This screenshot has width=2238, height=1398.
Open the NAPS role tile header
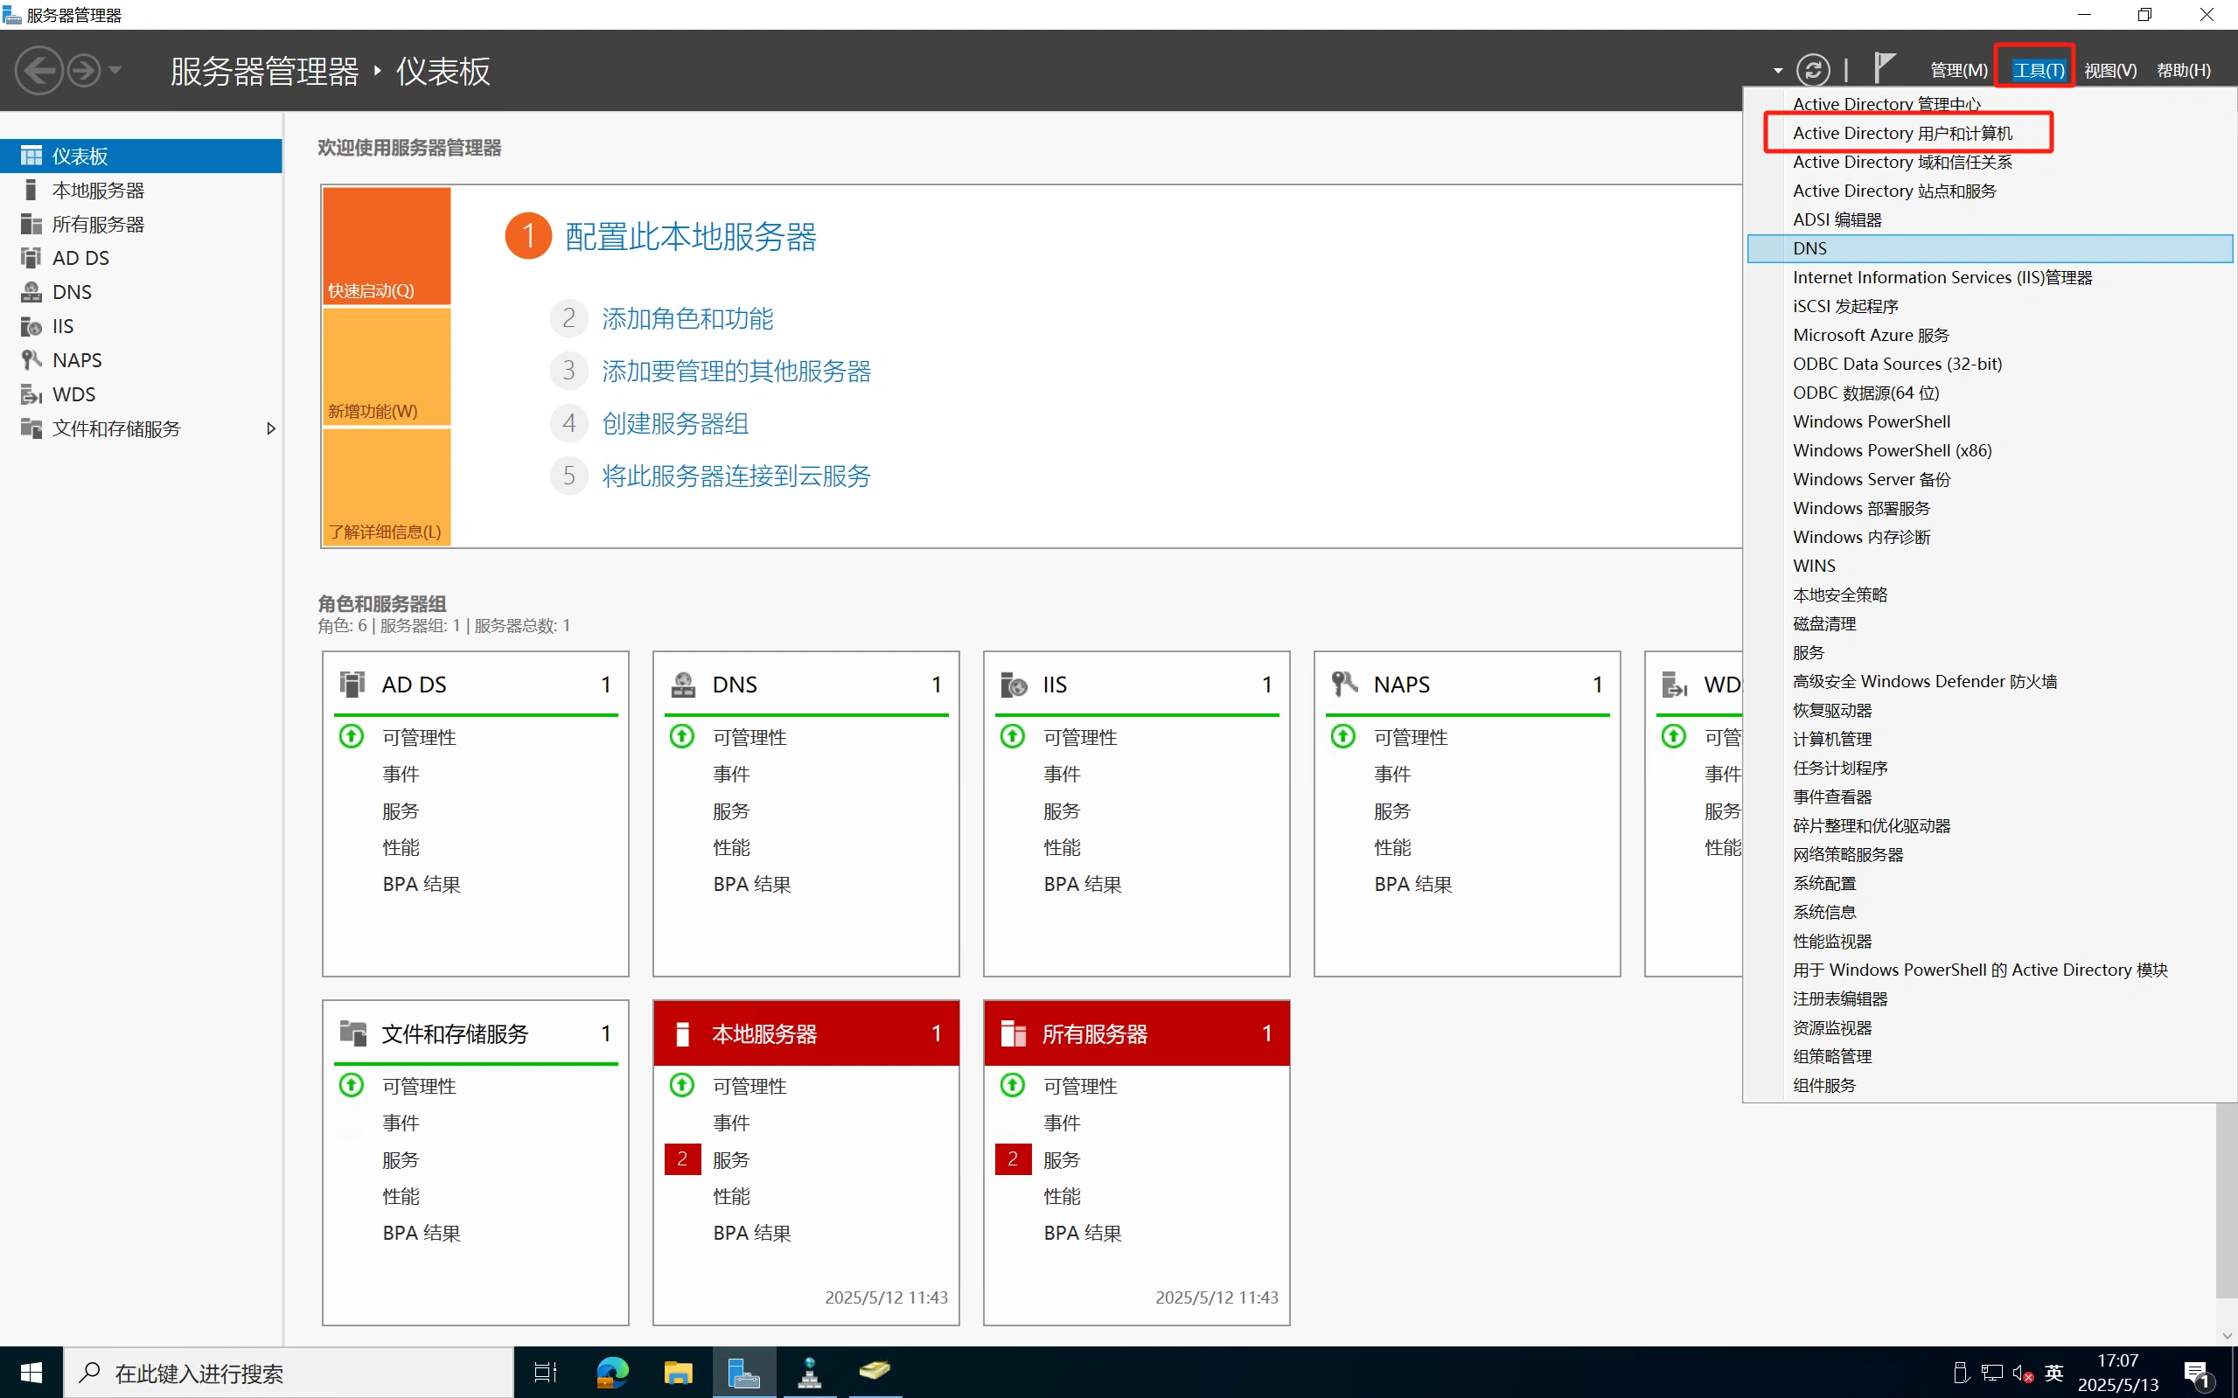[1467, 685]
